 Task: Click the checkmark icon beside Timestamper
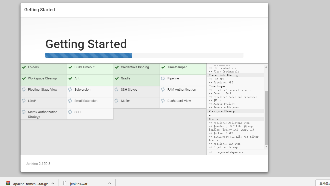pyautogui.click(x=163, y=67)
